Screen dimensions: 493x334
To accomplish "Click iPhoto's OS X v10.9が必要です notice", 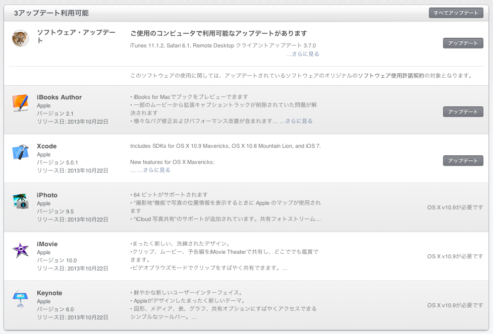I will [455, 207].
